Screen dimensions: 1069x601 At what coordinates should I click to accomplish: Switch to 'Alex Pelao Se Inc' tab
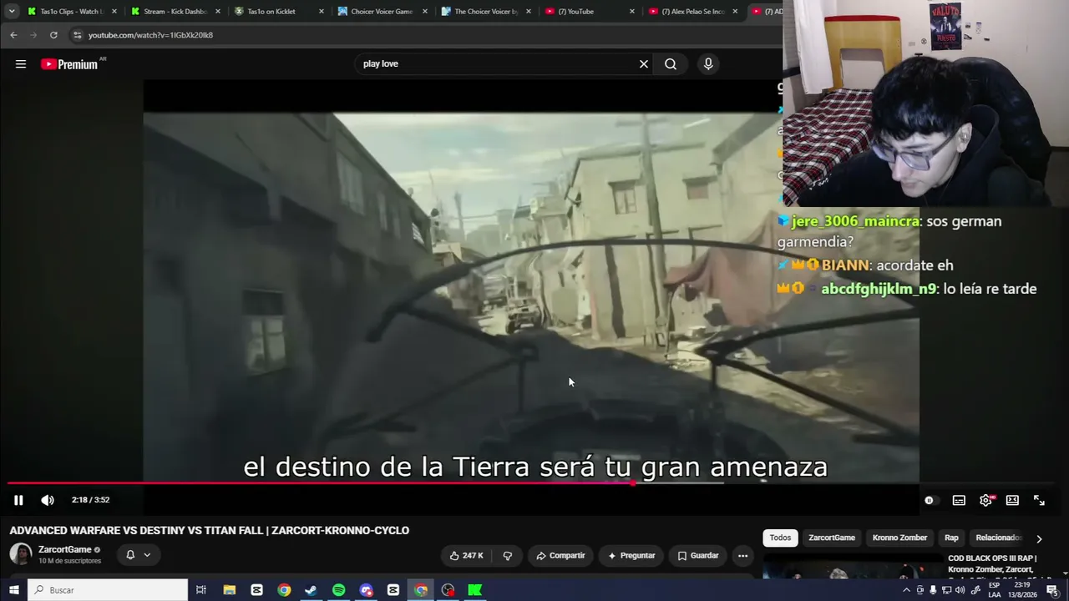[692, 12]
